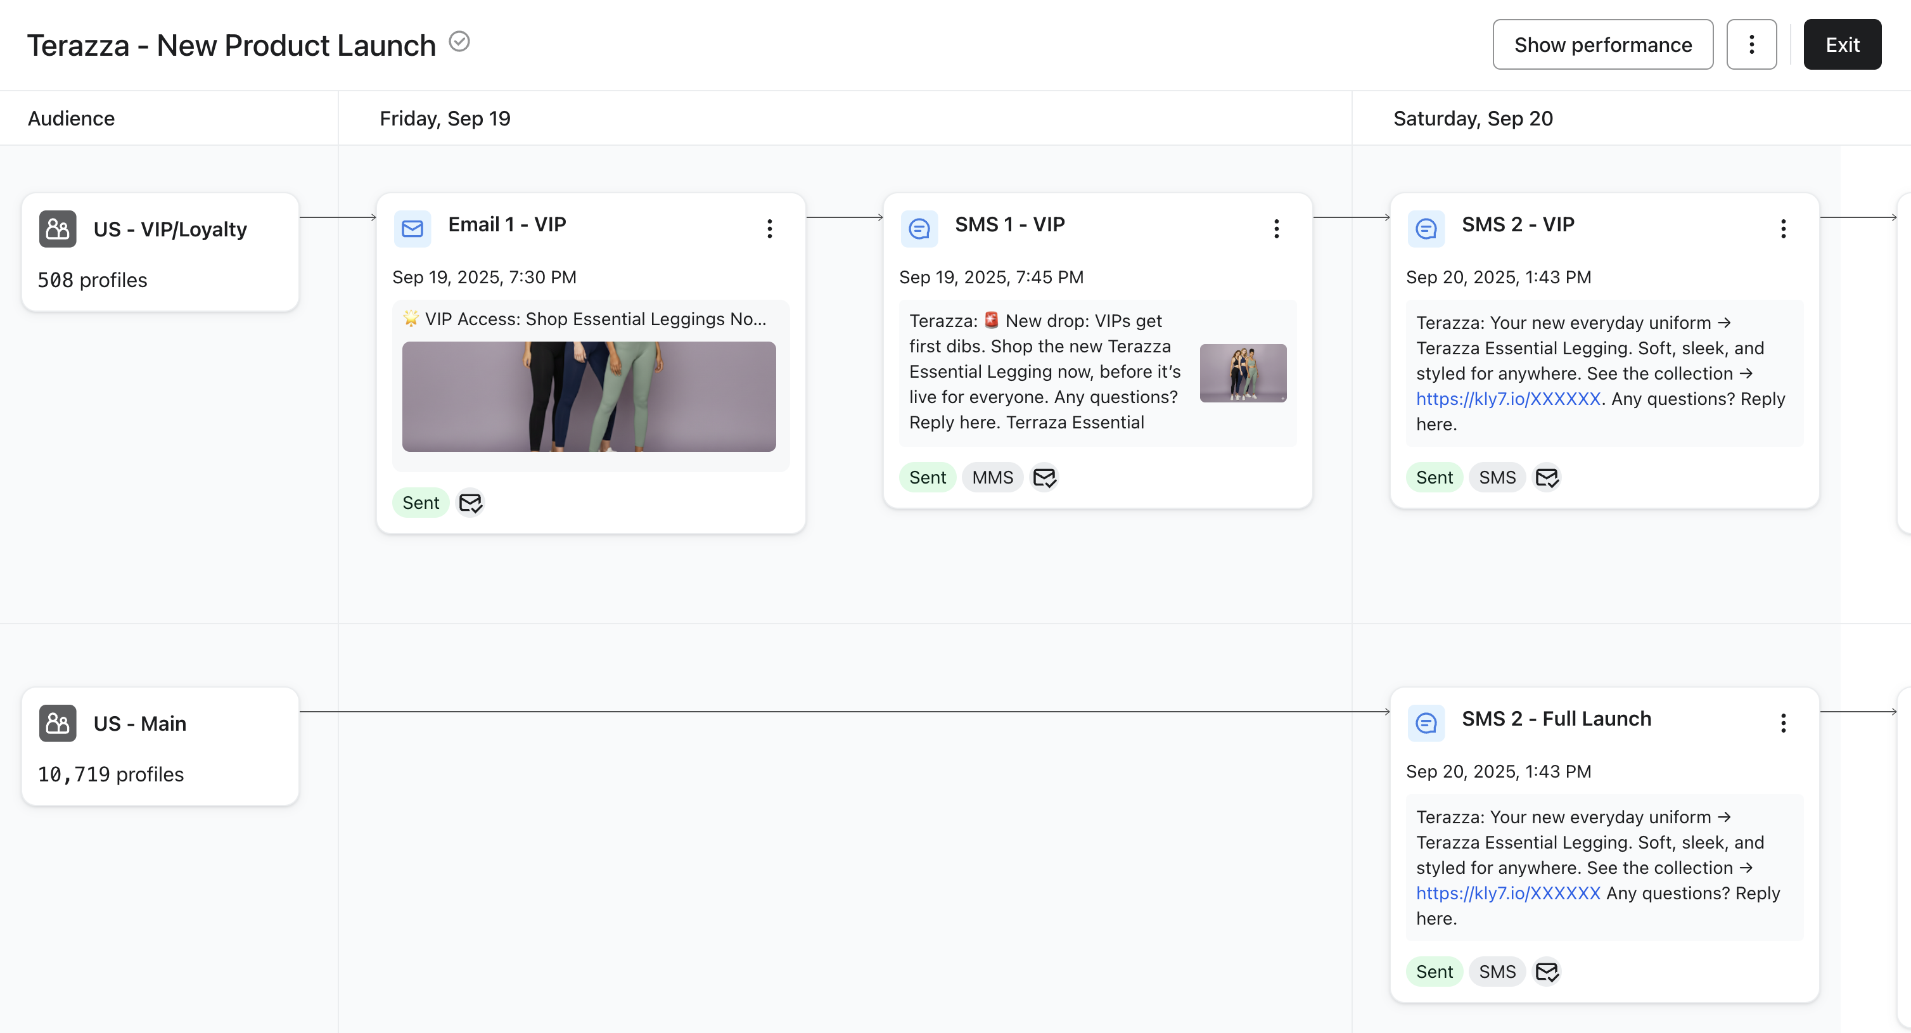Click the MMS thumbnail image in SMS 1 - VIP

1243,373
